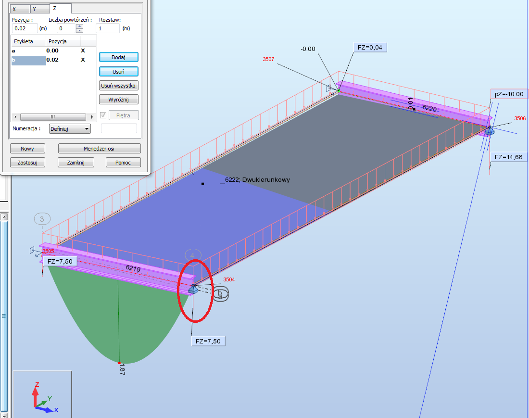The image size is (529, 418).
Task: Click inside the Pozycja input field
Action: (x=24, y=28)
